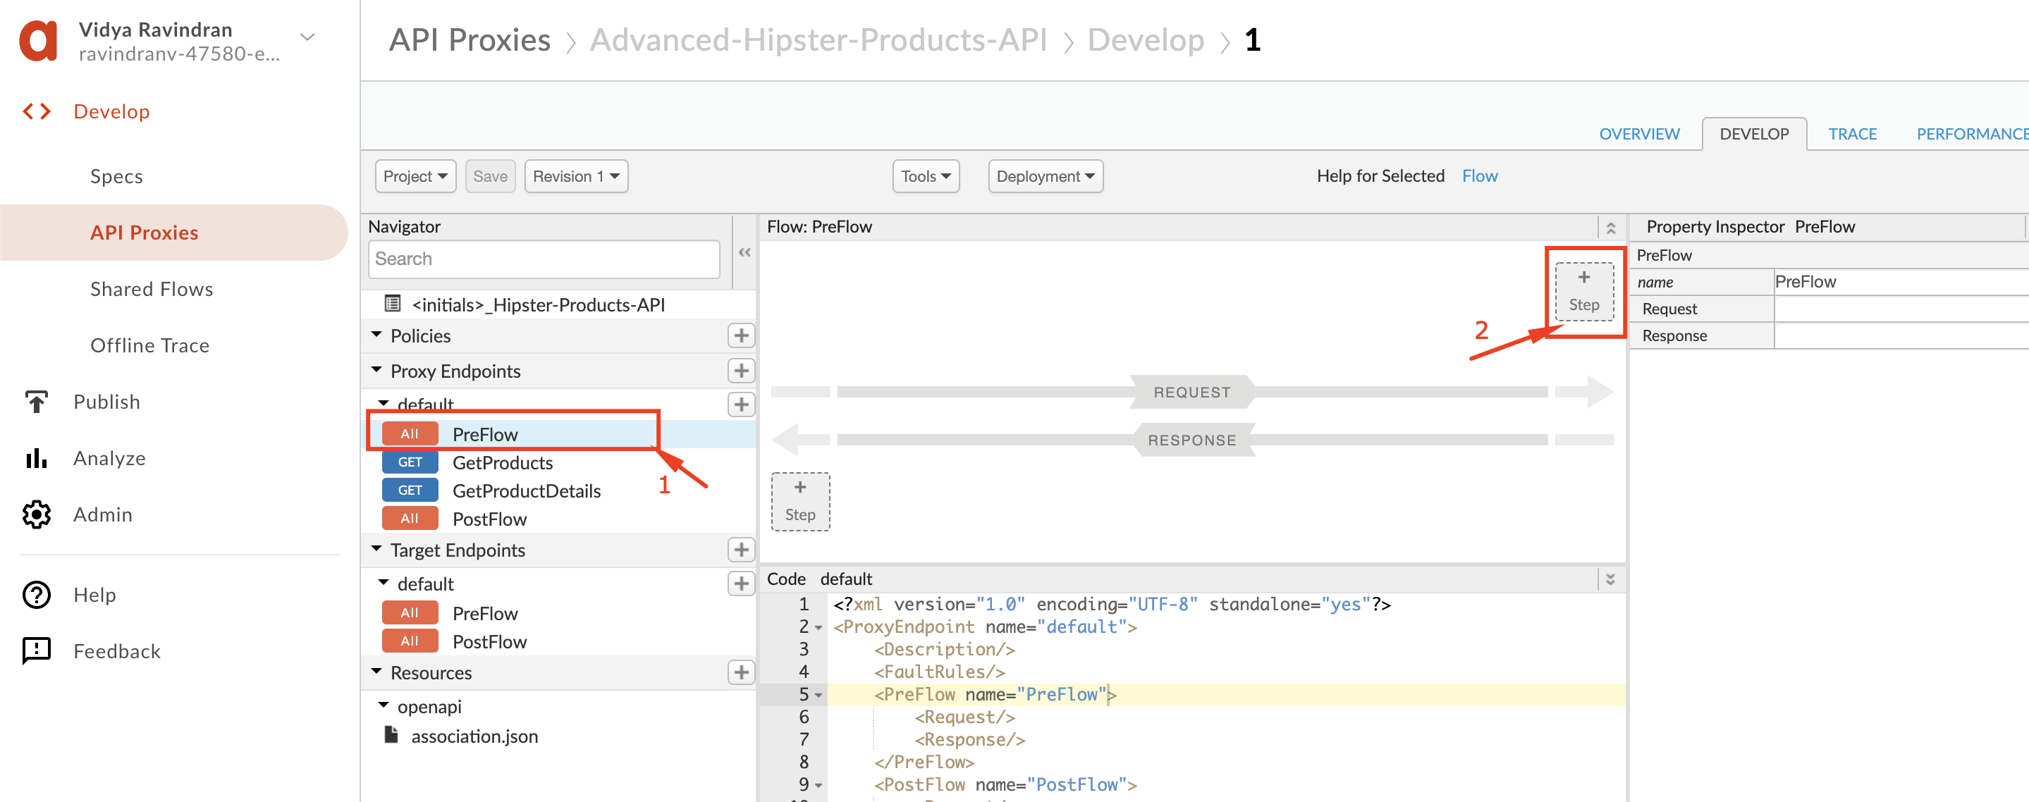Viewport: 2029px width, 802px height.
Task: Collapse the openapi folder
Action: (384, 706)
